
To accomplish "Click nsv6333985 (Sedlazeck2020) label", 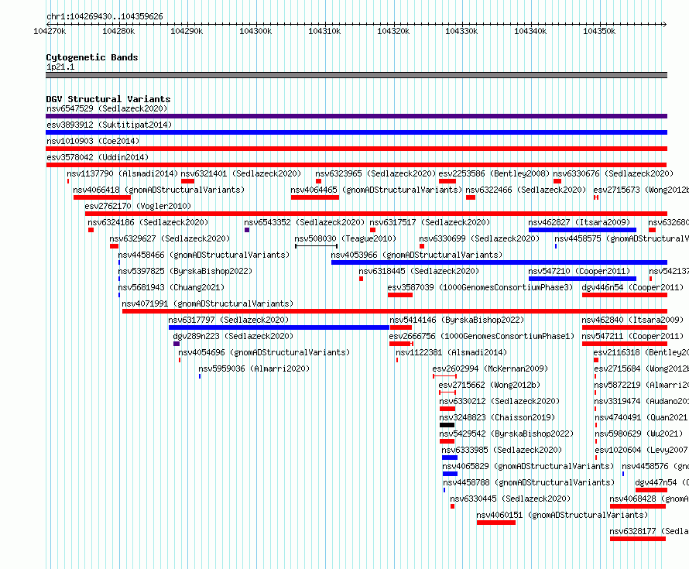I will click(502, 450).
